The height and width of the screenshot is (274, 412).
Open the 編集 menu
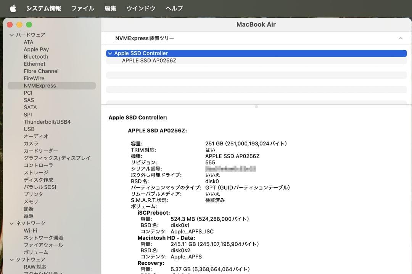coord(110,8)
